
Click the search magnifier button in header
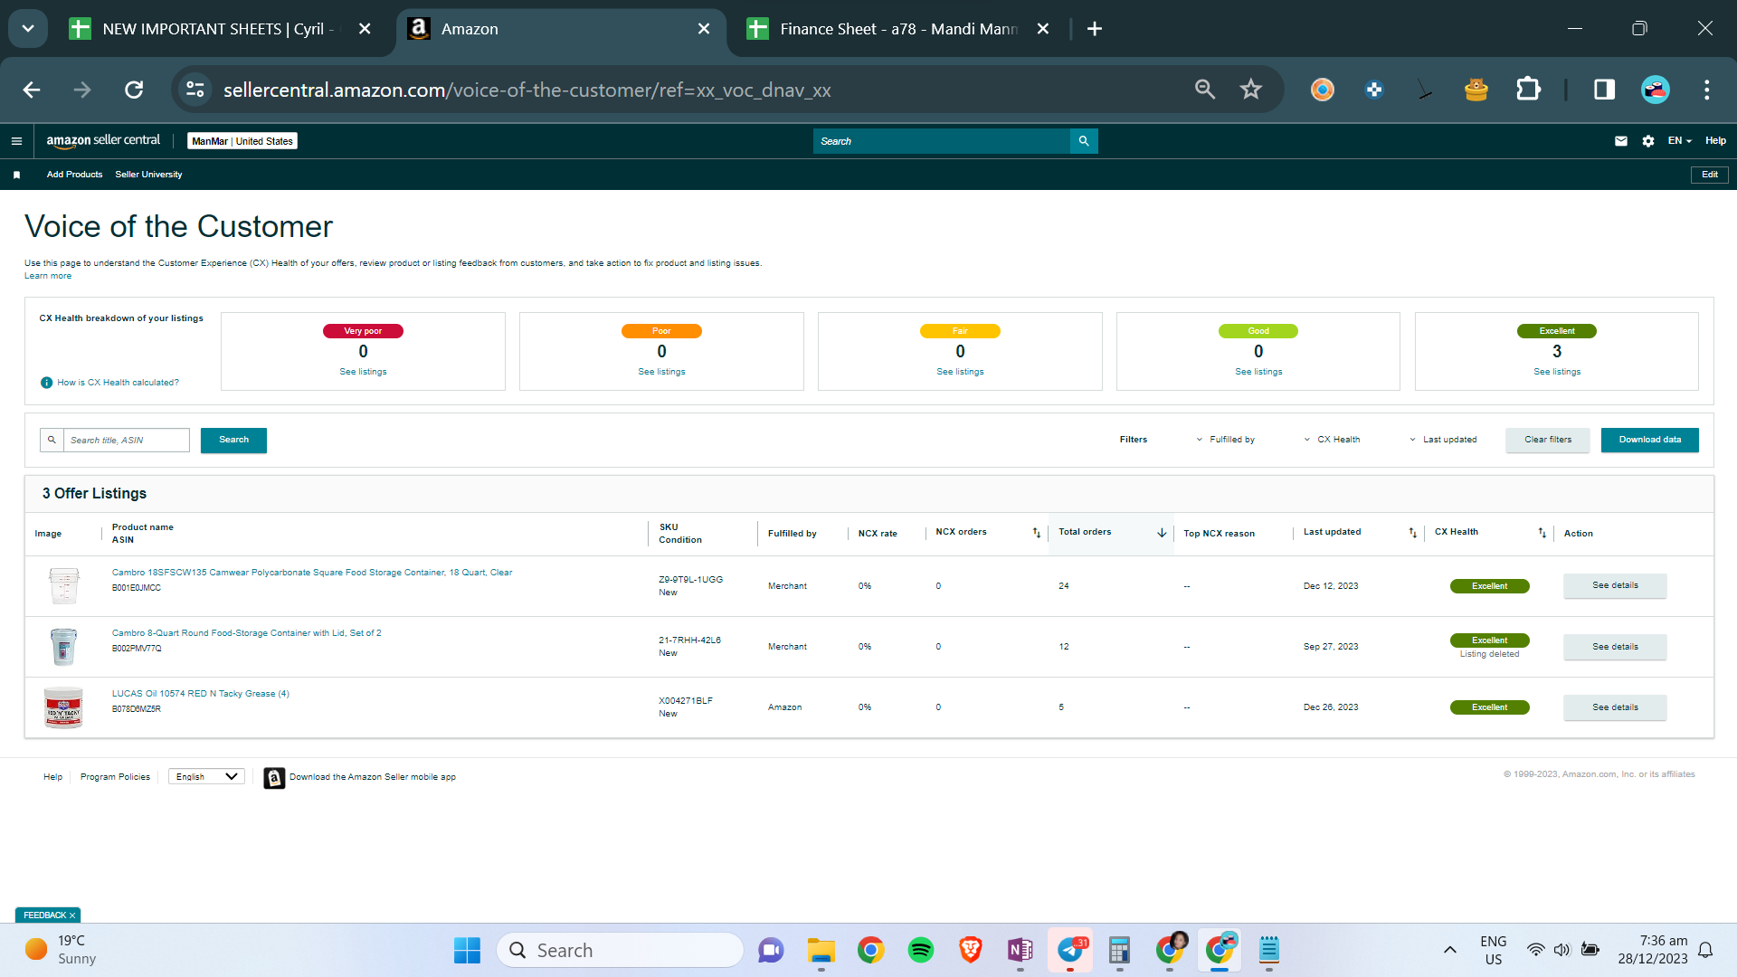(1084, 141)
